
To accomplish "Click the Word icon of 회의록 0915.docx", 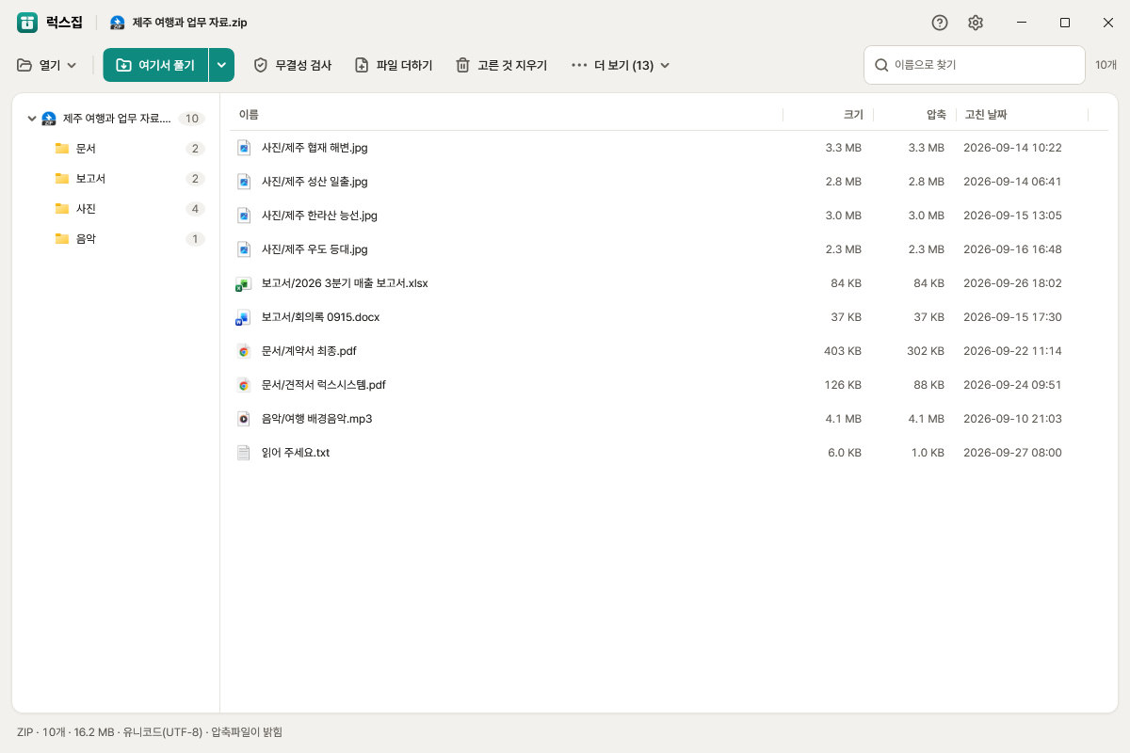I will tap(243, 317).
